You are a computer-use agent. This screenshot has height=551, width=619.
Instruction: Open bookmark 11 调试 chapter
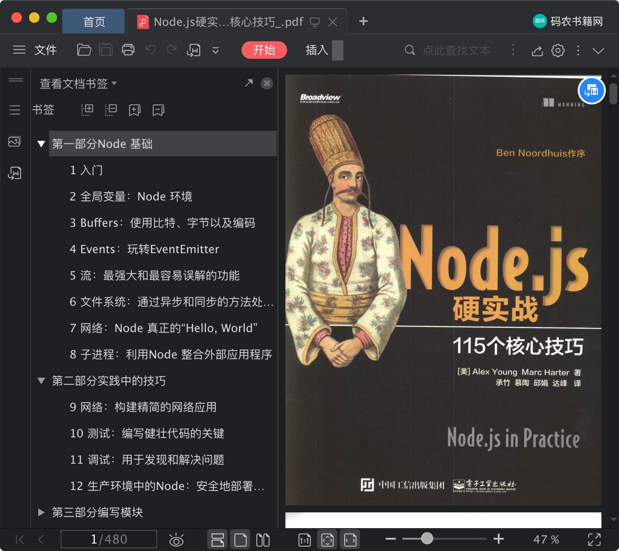pyautogui.click(x=147, y=460)
